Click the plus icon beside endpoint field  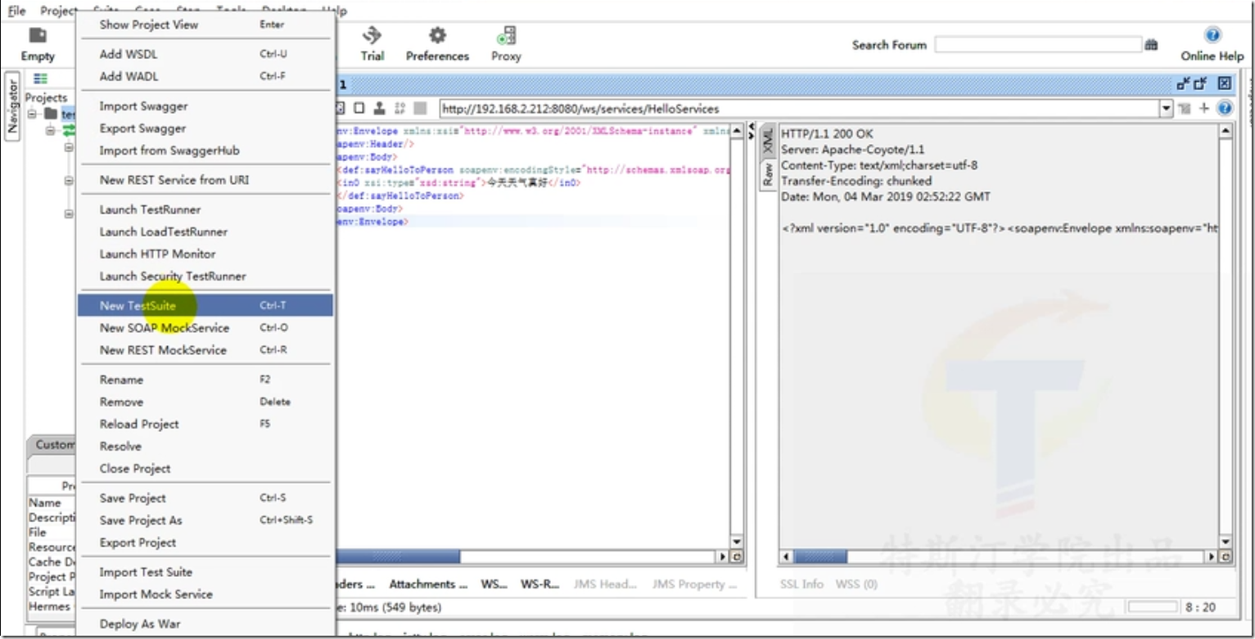pyautogui.click(x=1204, y=108)
